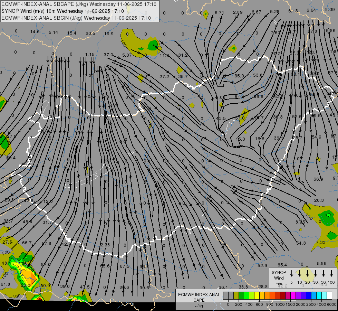
Task: Click the 14.6 value on the map
Action: [x=35, y=32]
